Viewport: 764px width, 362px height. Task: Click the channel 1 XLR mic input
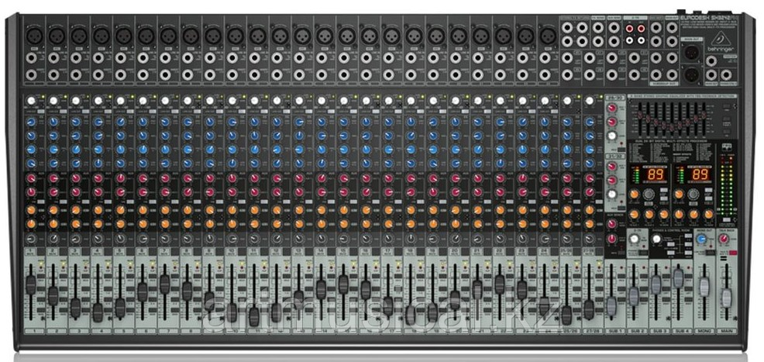(x=33, y=35)
